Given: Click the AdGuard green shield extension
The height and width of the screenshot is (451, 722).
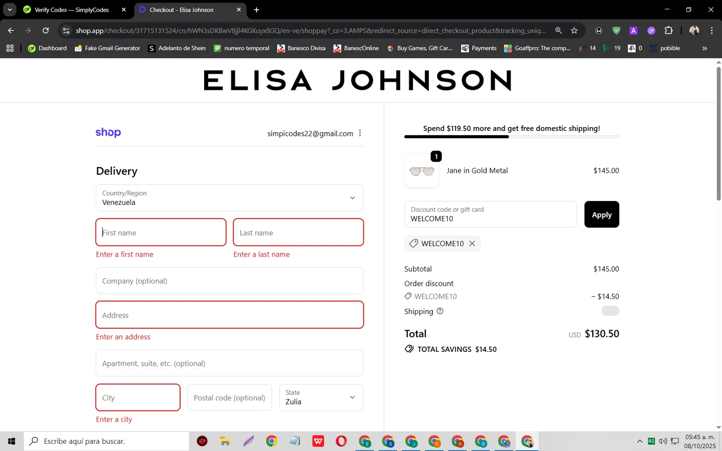Looking at the screenshot, I should pyautogui.click(x=616, y=30).
